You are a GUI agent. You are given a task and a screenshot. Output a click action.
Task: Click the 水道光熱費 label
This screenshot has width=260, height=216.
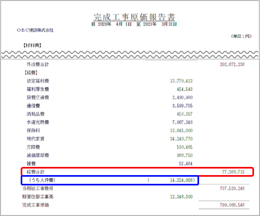click(38, 122)
